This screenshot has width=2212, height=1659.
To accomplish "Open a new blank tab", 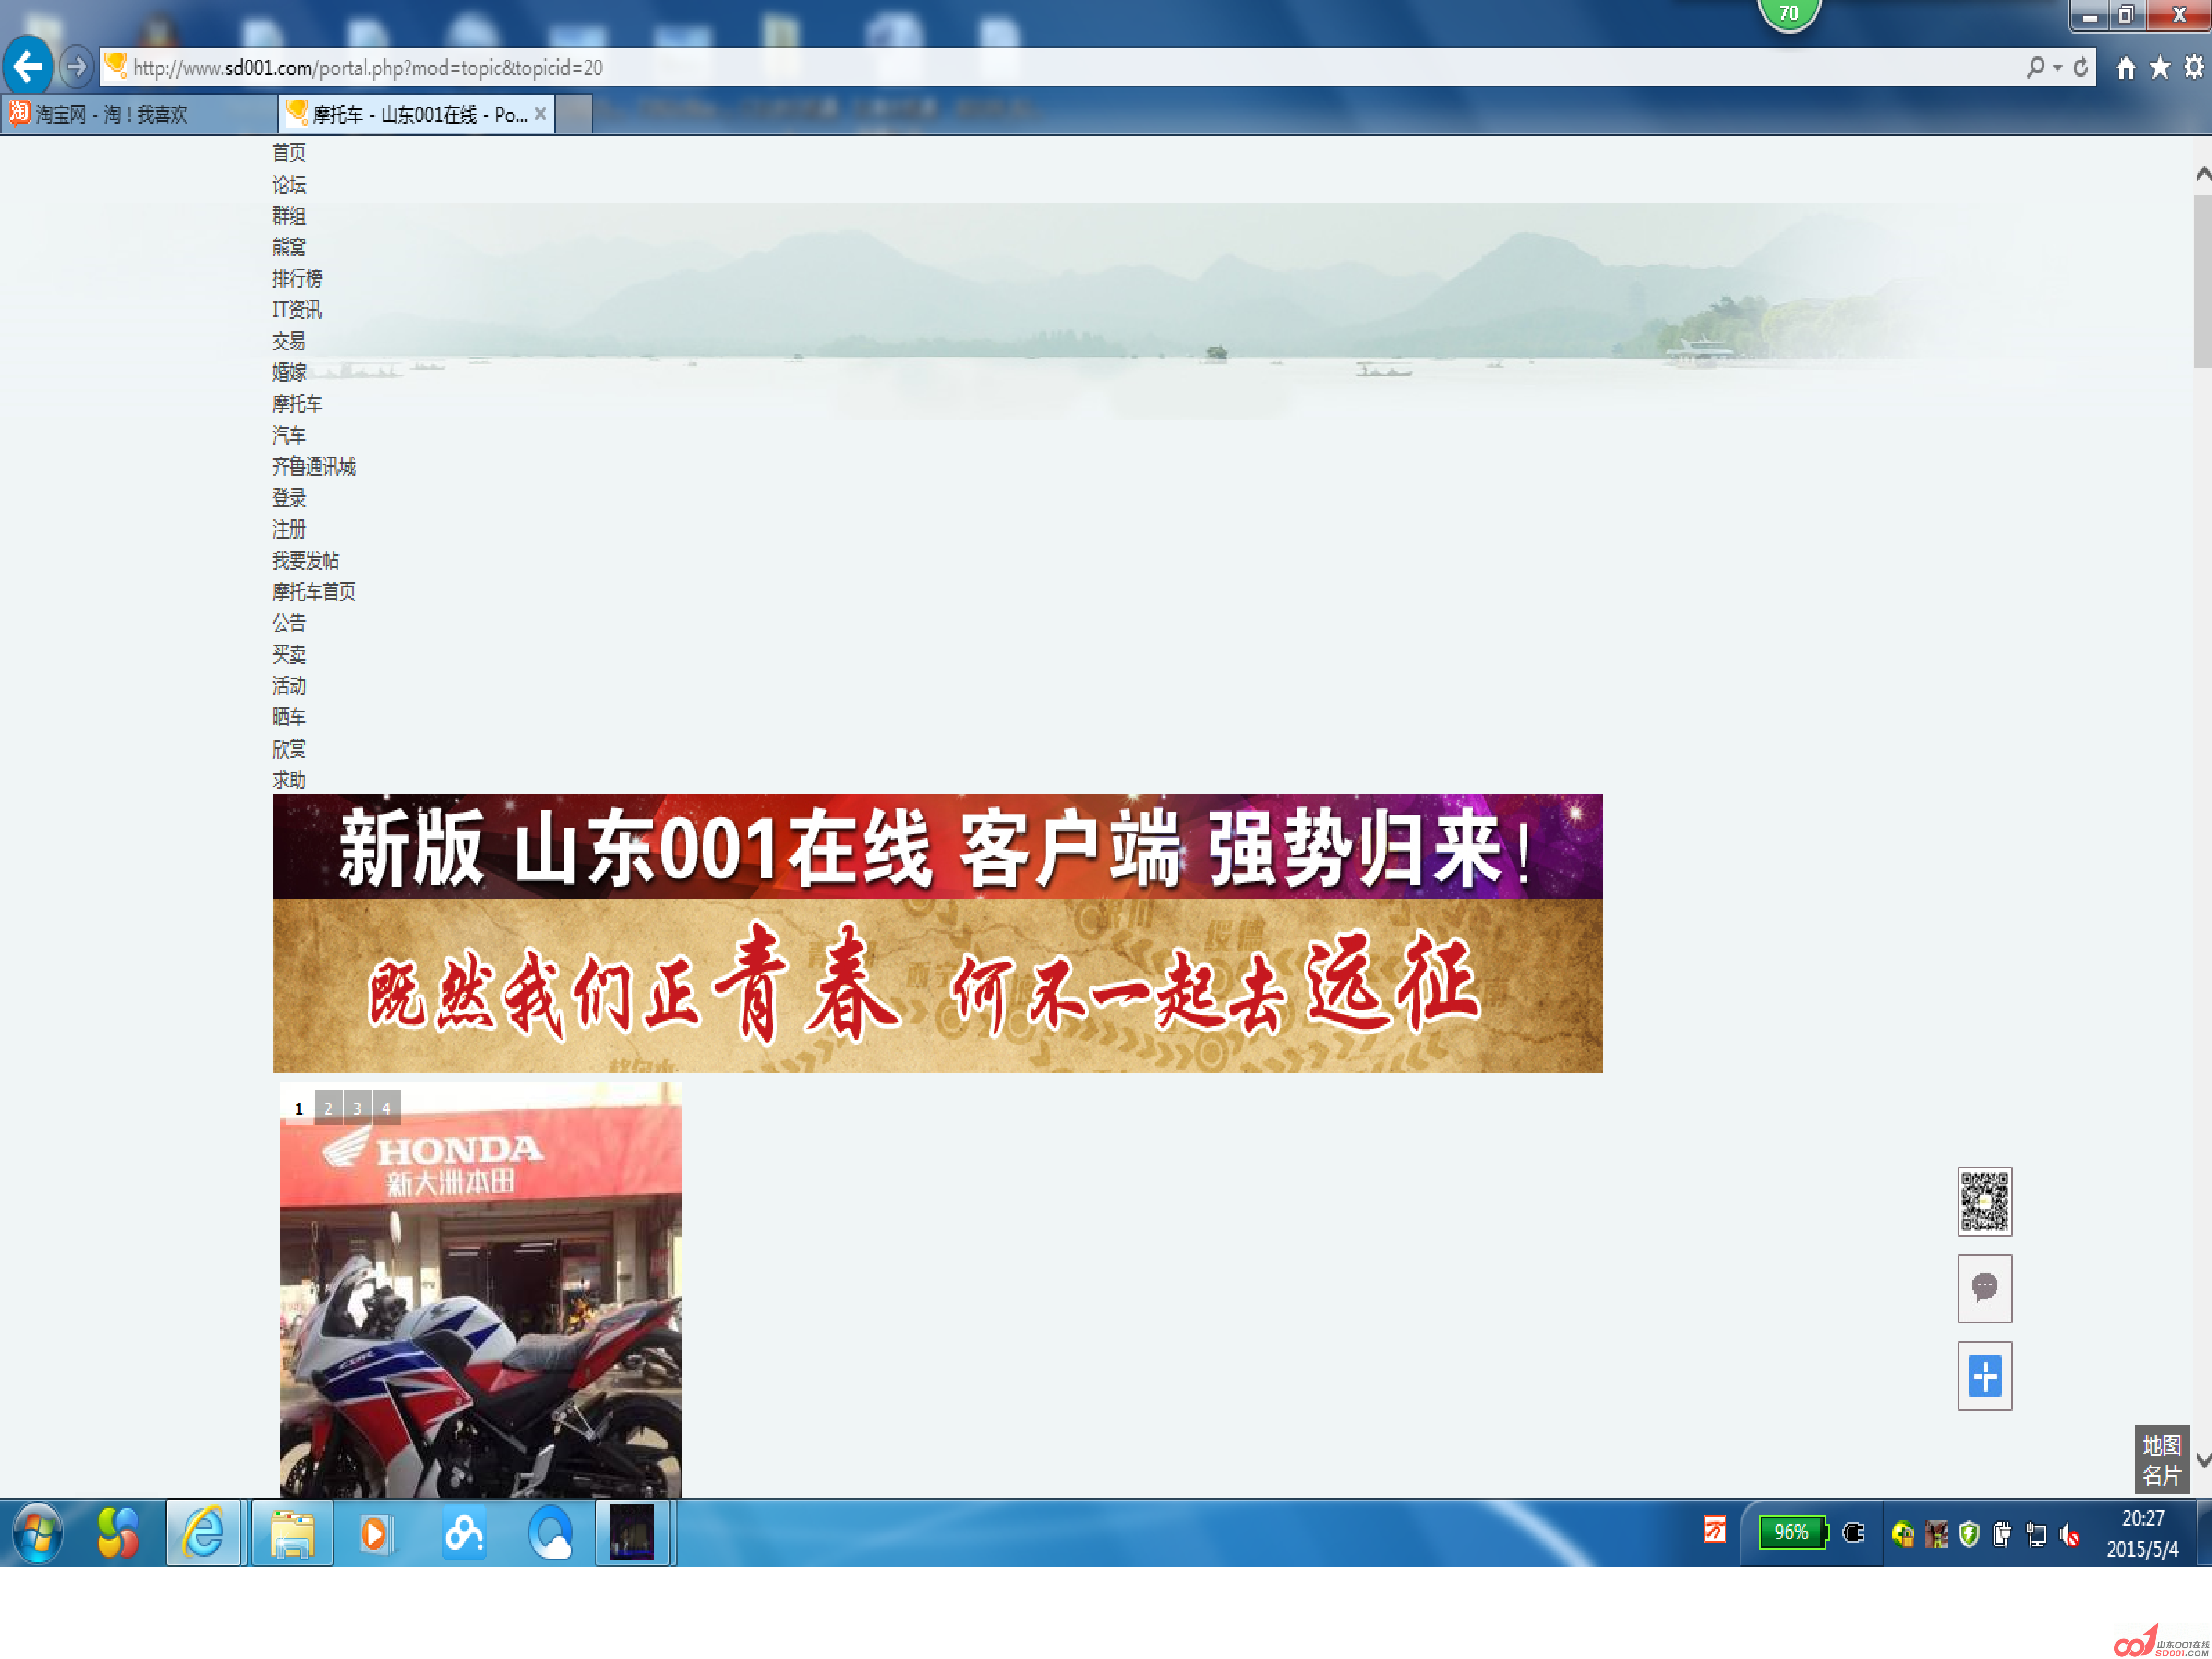I will (574, 114).
